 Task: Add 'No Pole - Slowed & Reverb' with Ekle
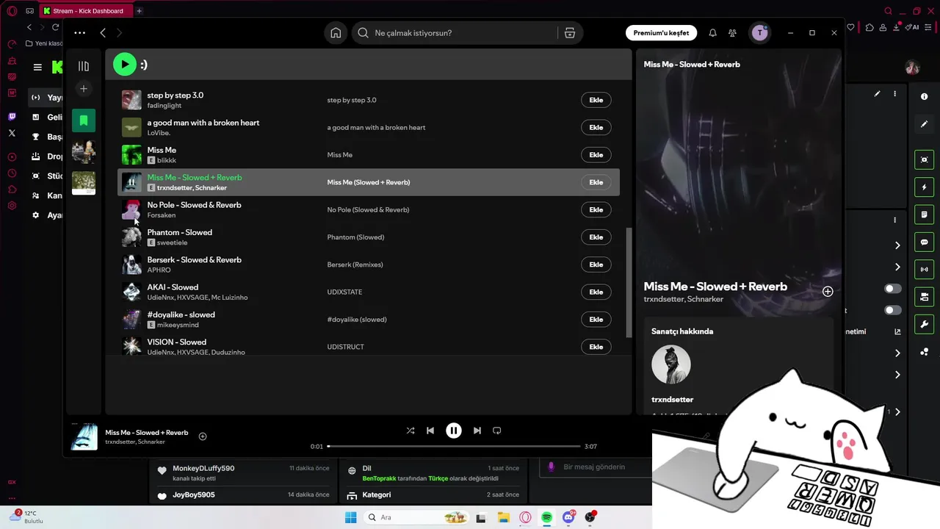point(596,209)
